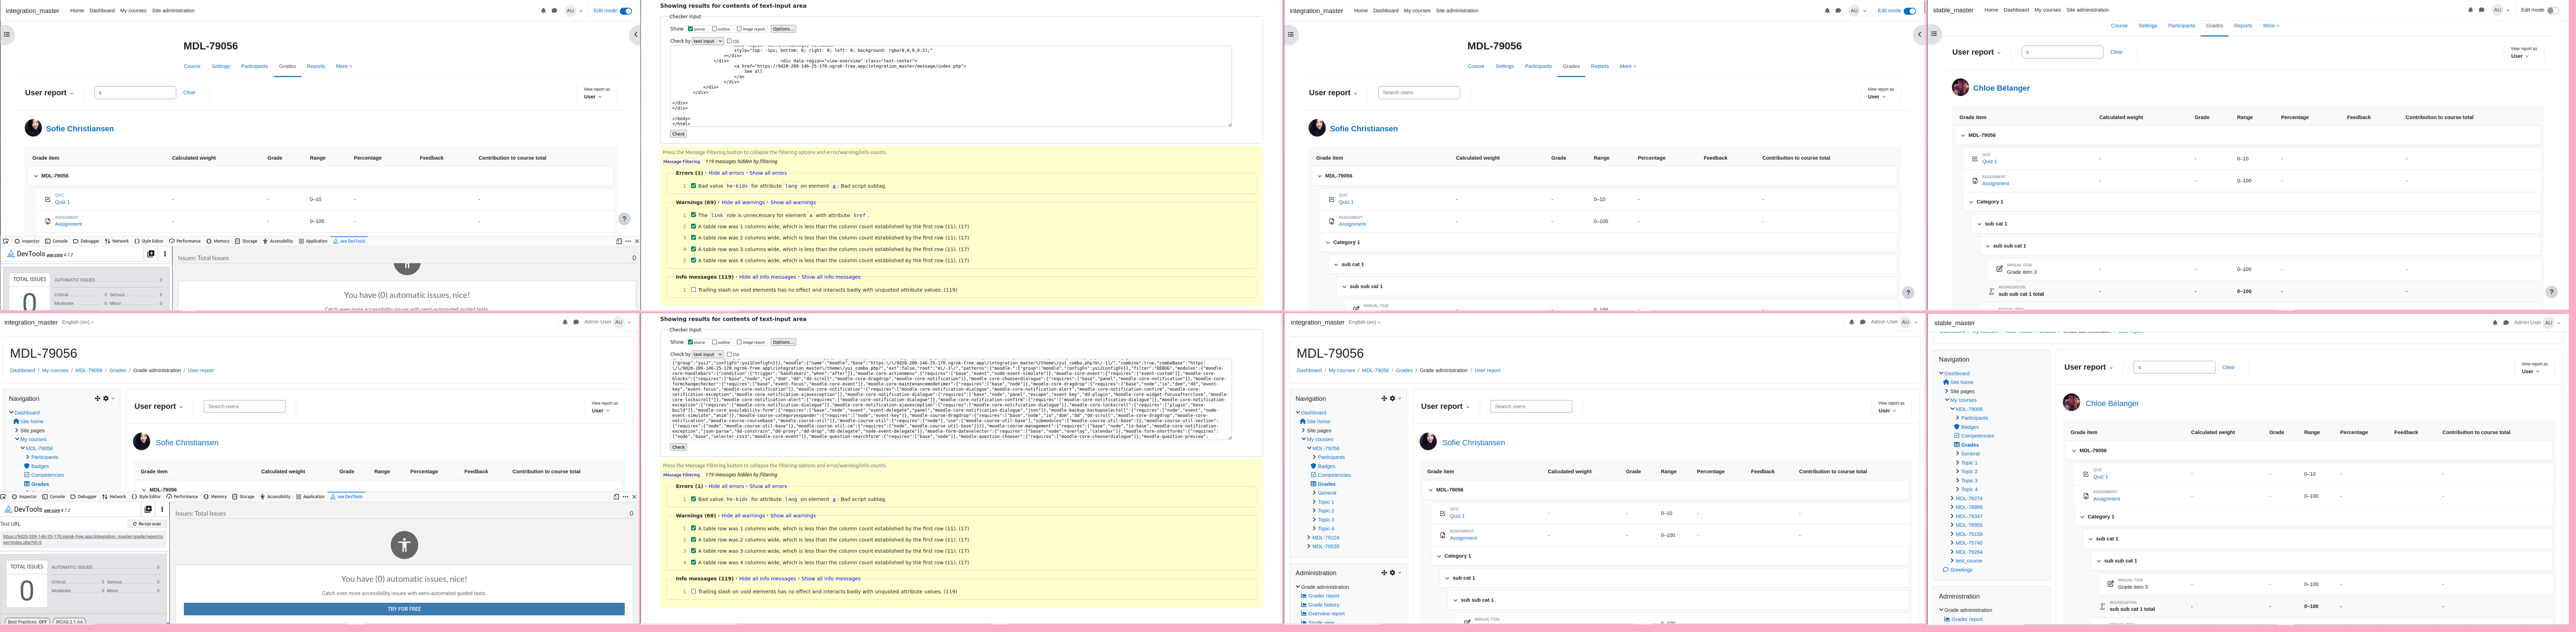Open Greetings in stable_master navigation tree
The height and width of the screenshot is (632, 2576).
click(1961, 570)
